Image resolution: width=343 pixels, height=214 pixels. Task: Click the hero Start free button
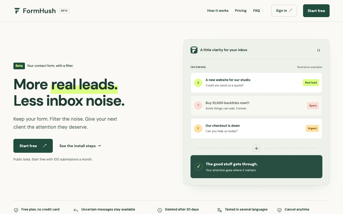[33, 146]
